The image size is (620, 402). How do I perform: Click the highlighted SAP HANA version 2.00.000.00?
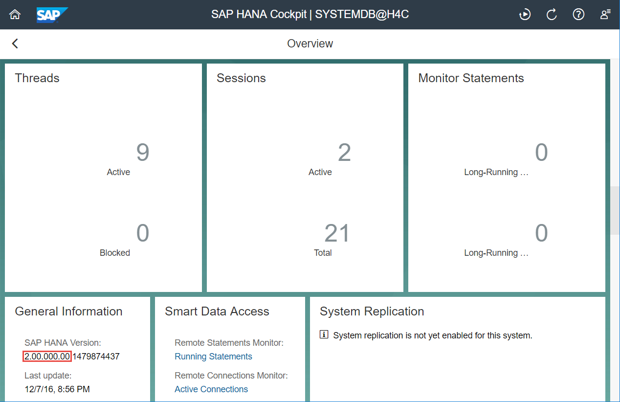(47, 356)
